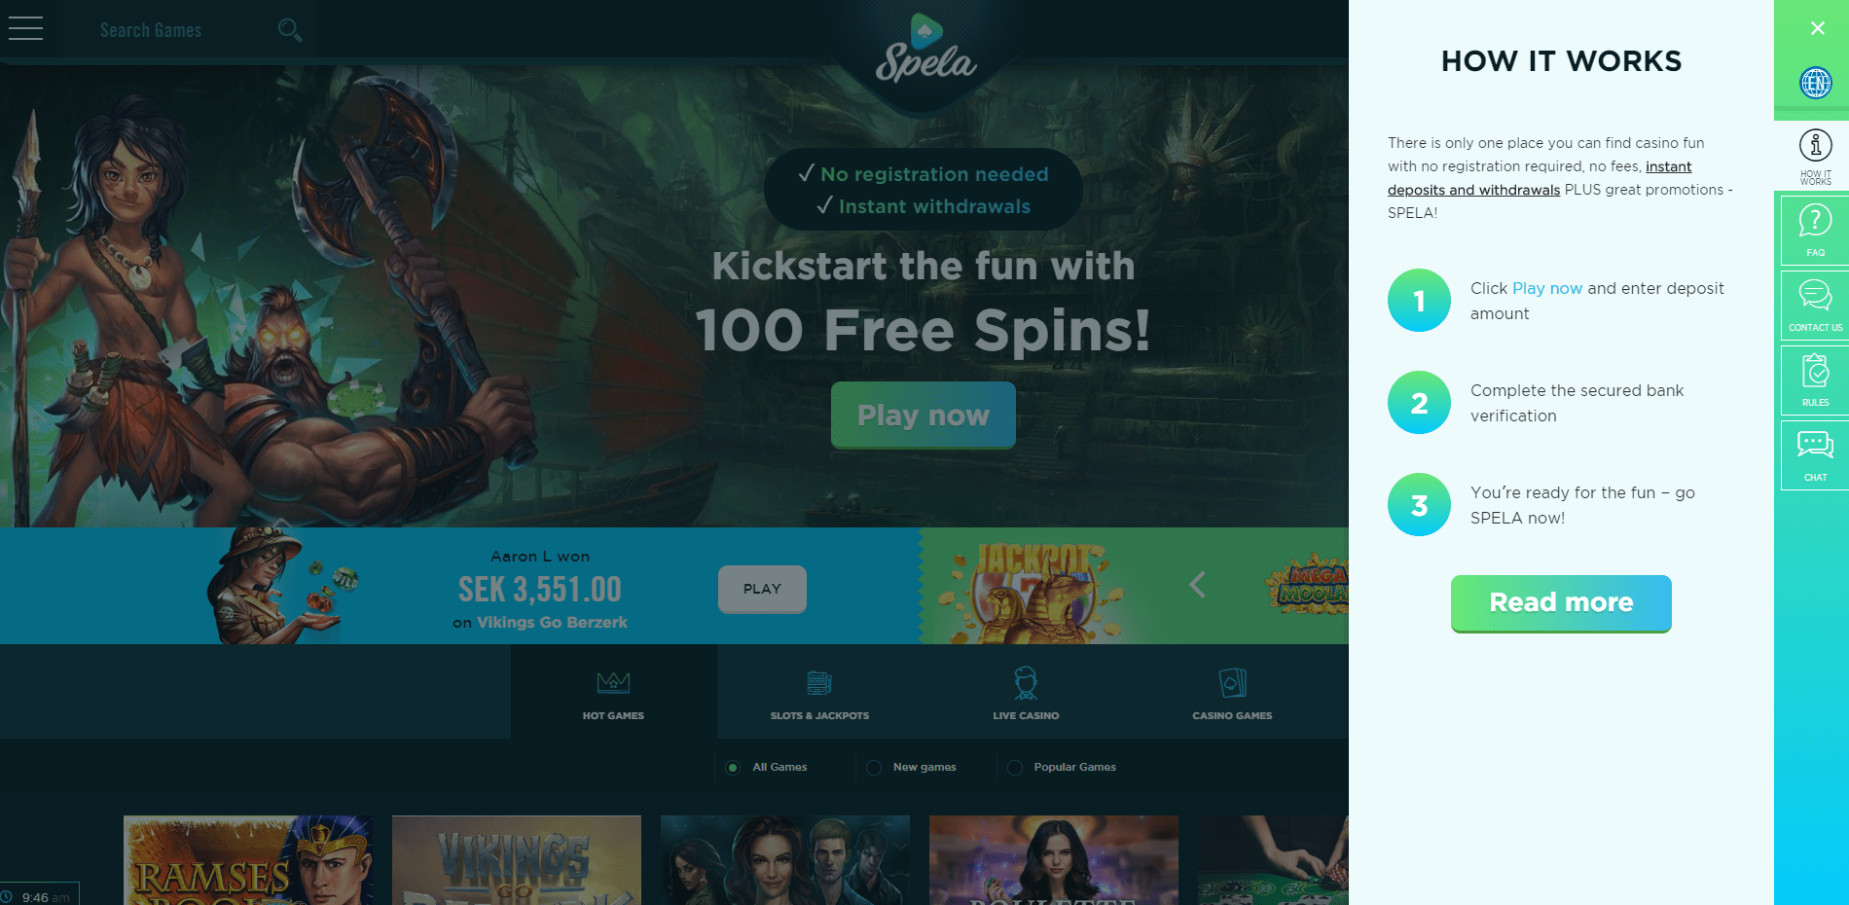
Task: Click the Read more button
Action: (x=1561, y=603)
